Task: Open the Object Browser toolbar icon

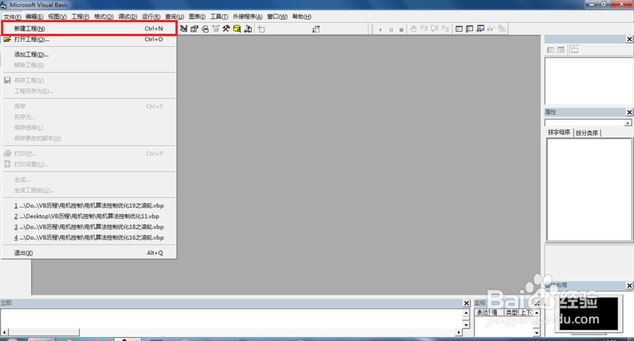Action: click(216, 28)
